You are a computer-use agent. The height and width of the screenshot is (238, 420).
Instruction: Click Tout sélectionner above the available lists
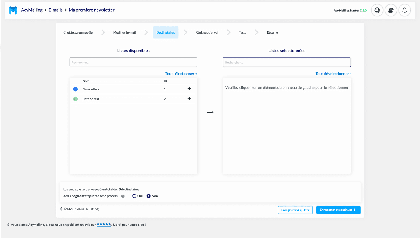click(x=181, y=73)
